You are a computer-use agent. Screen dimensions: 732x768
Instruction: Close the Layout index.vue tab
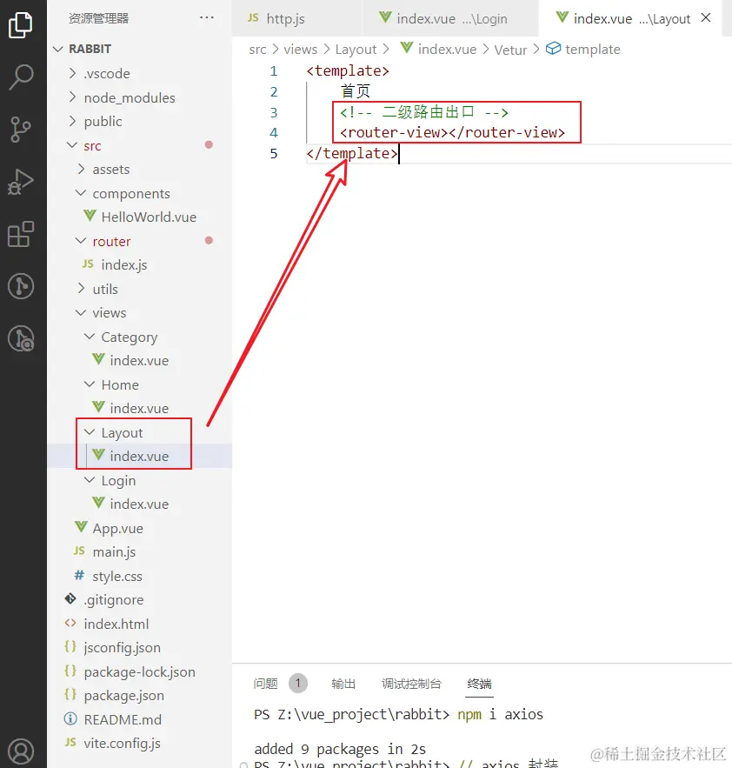point(706,18)
